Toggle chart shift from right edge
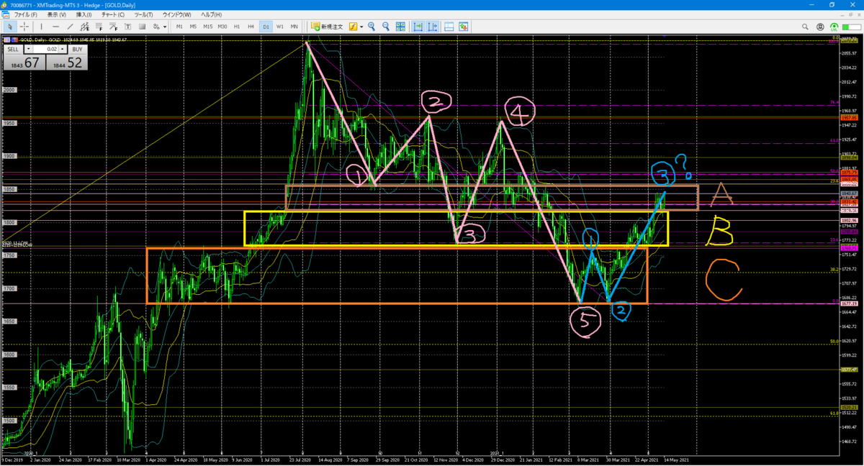864x466 pixels. point(433,27)
